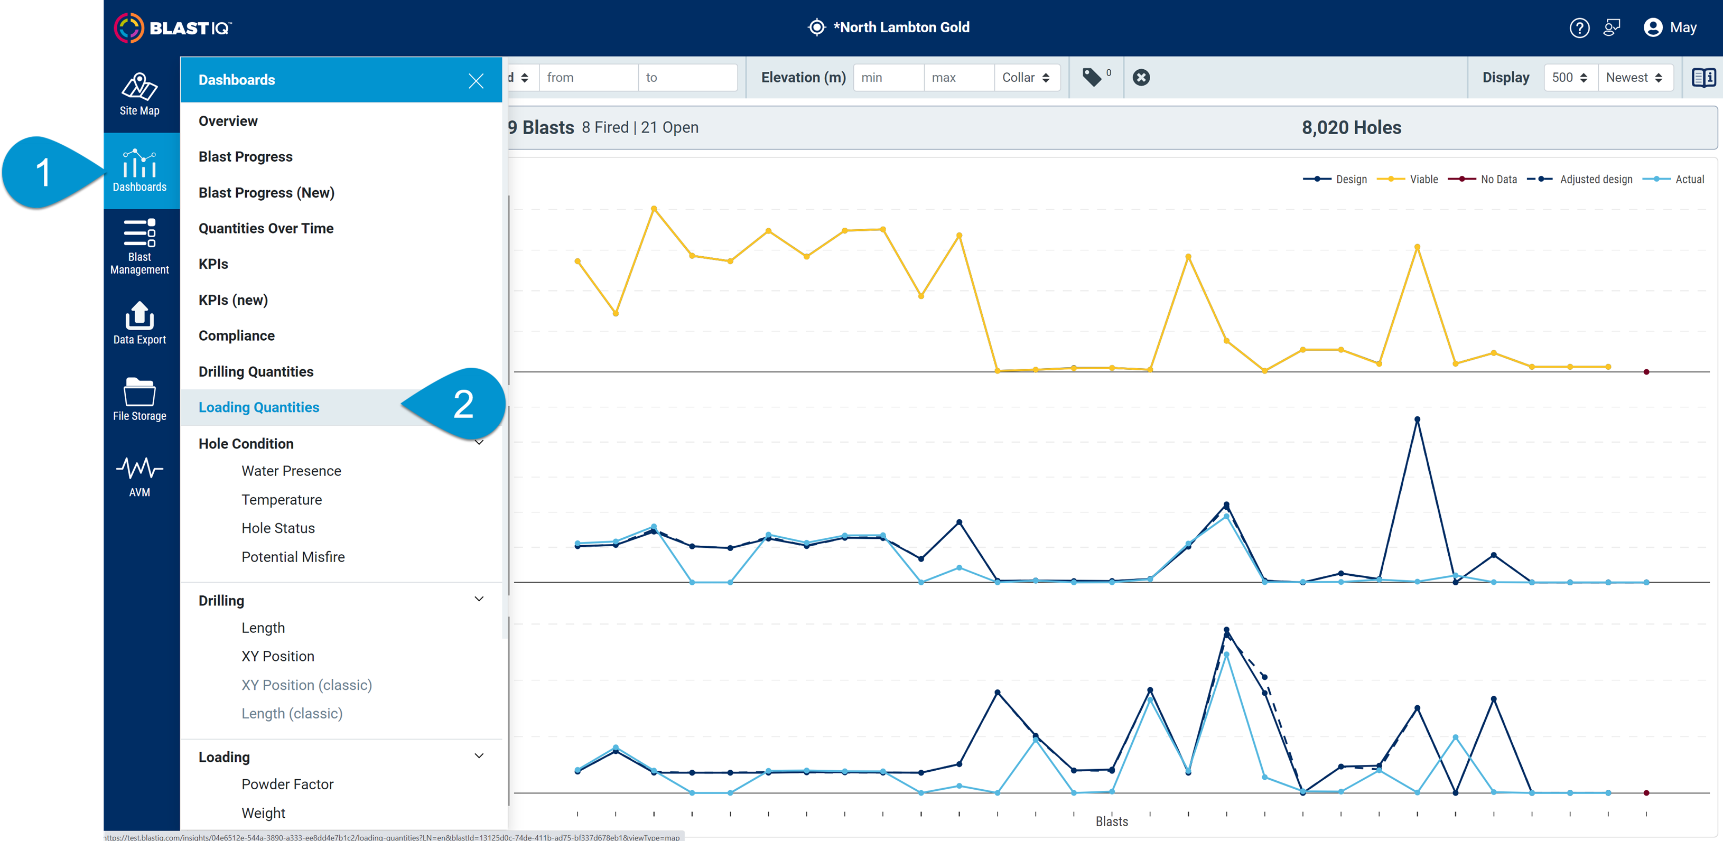Click the tag filter icon

(1092, 77)
